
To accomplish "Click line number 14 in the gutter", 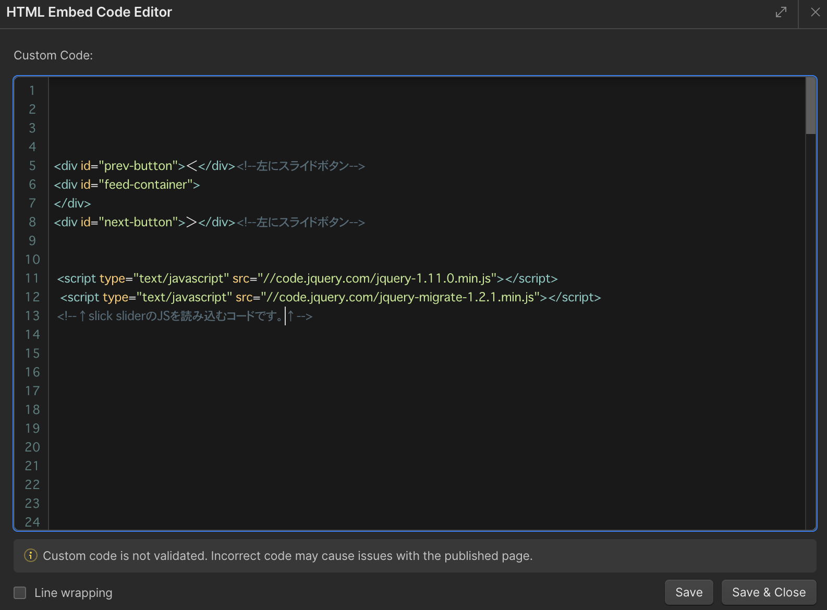I will pyautogui.click(x=32, y=335).
